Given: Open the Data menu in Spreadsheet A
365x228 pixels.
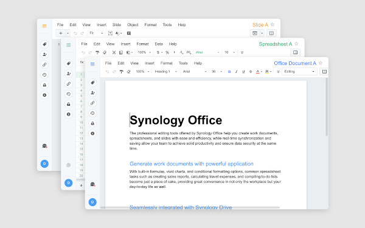Looking at the screenshot, I should pyautogui.click(x=159, y=44).
